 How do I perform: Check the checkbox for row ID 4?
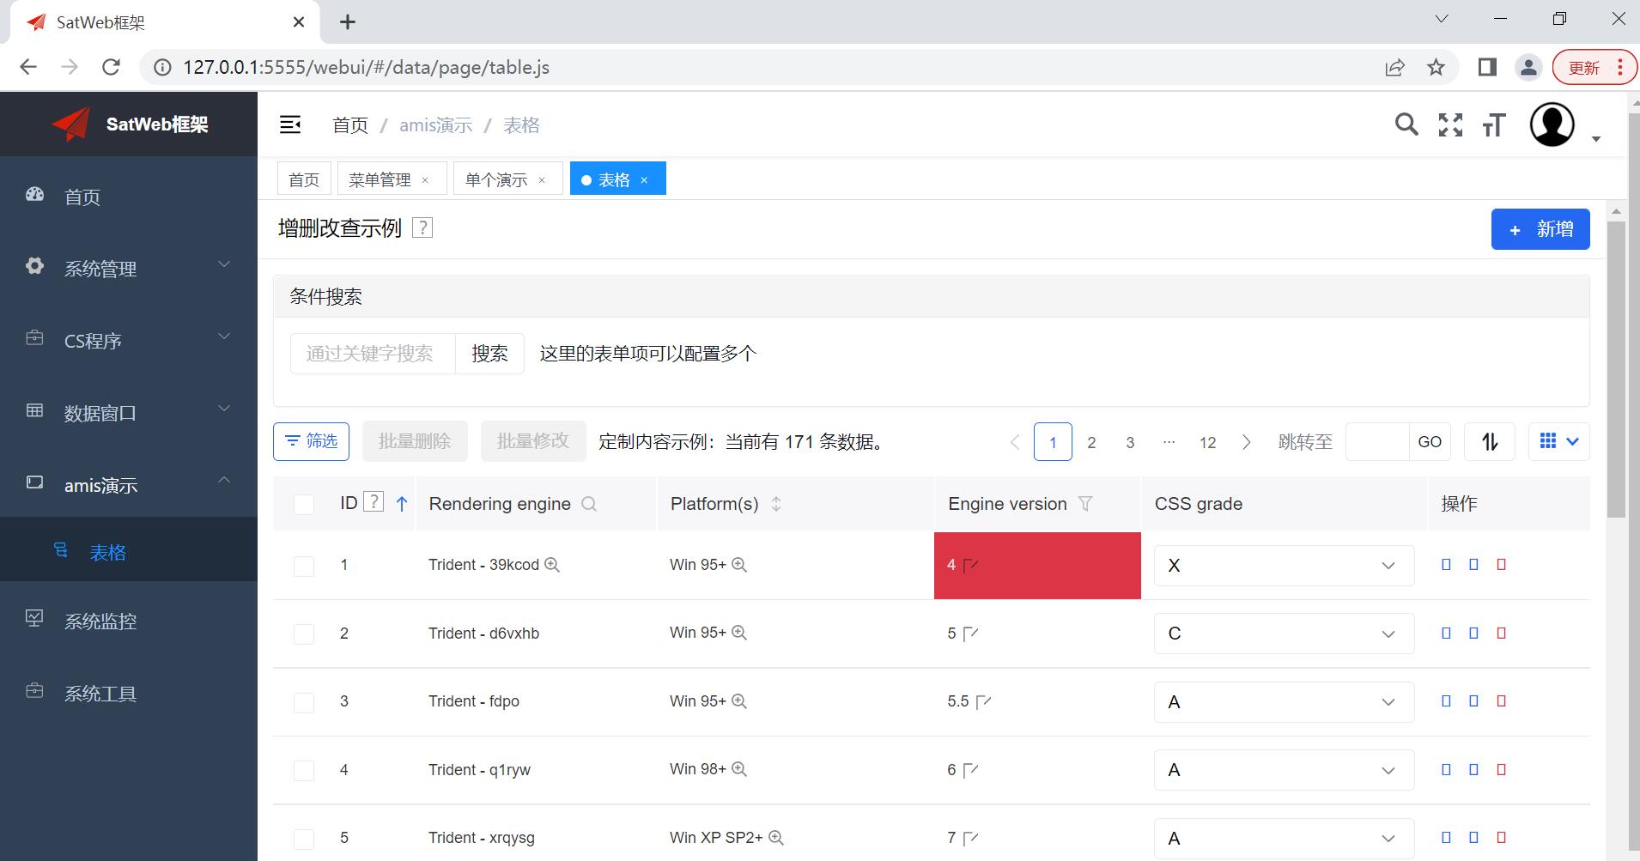coord(304,771)
